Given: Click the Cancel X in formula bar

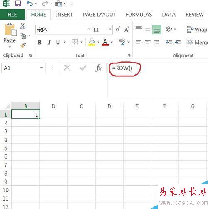Looking at the screenshot, I should point(67,68).
